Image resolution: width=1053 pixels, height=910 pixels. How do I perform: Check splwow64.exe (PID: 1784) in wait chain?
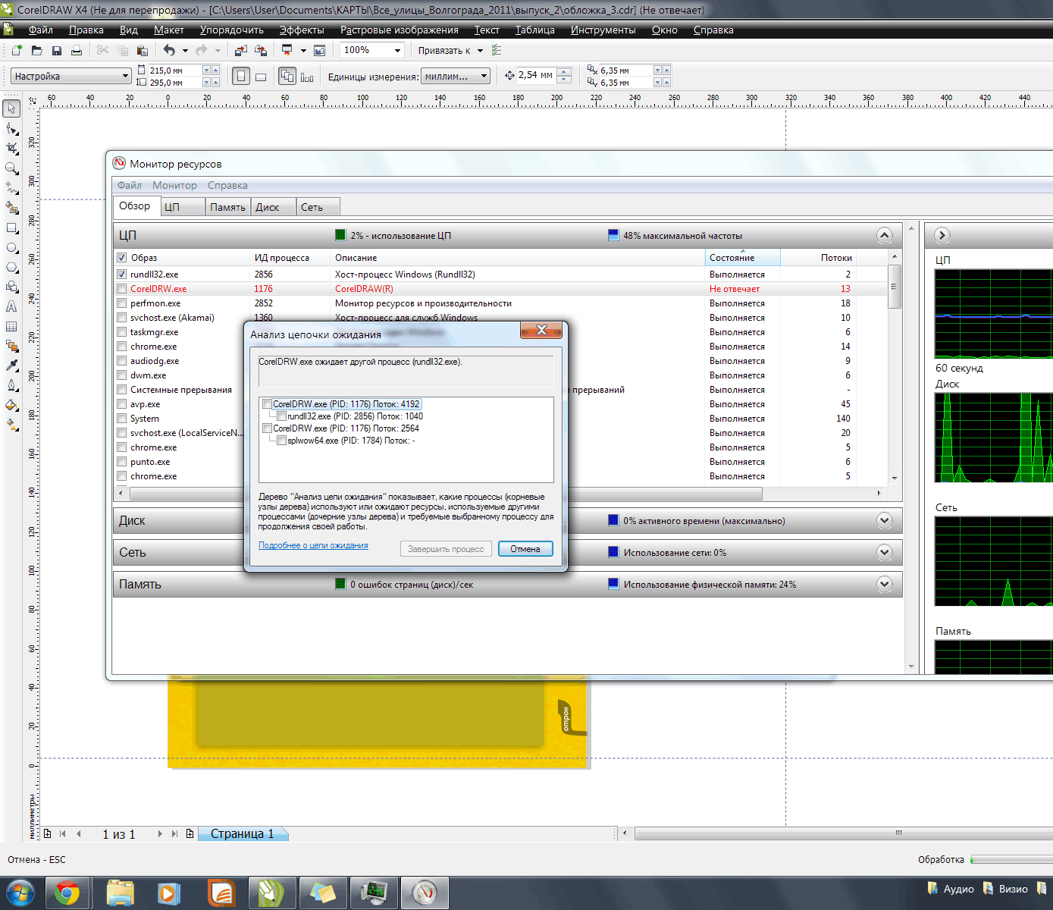point(281,441)
